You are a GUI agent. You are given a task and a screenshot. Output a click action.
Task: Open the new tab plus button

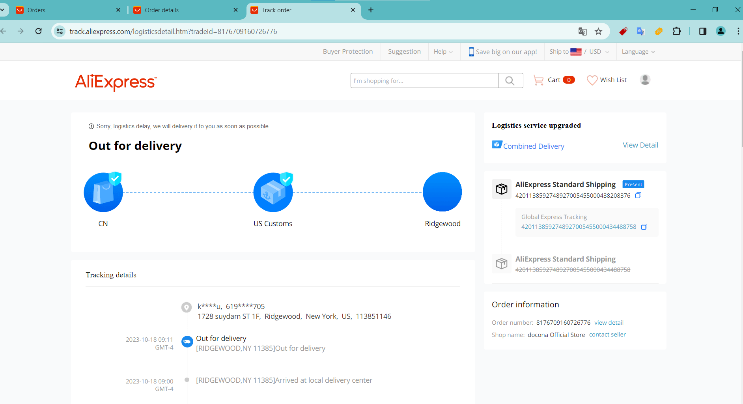click(x=371, y=10)
